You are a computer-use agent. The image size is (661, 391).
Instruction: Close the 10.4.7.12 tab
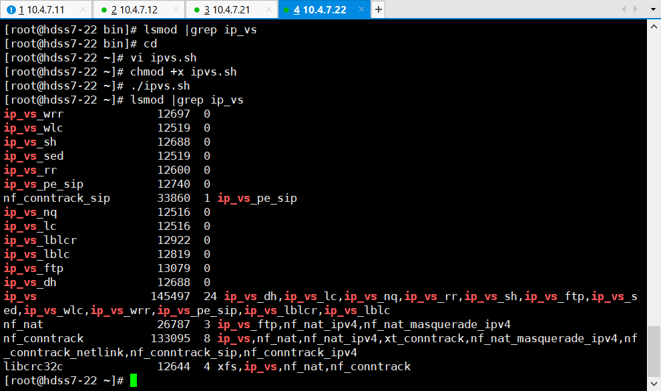tap(176, 10)
